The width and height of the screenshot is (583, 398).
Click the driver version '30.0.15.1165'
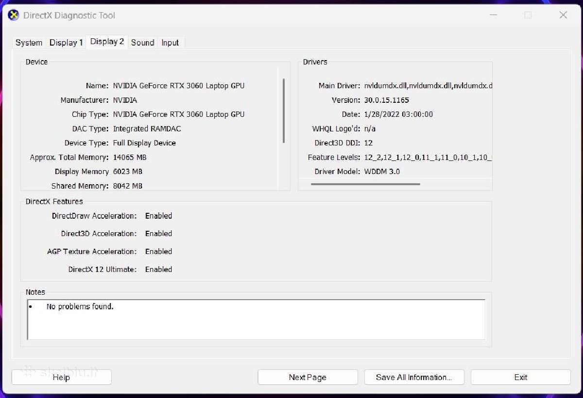387,100
